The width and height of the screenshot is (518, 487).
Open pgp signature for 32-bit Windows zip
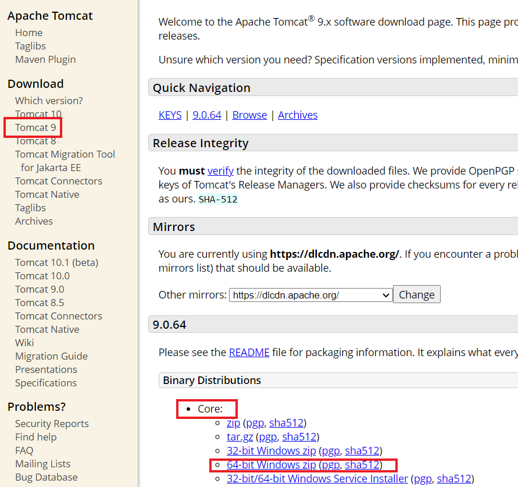click(331, 451)
